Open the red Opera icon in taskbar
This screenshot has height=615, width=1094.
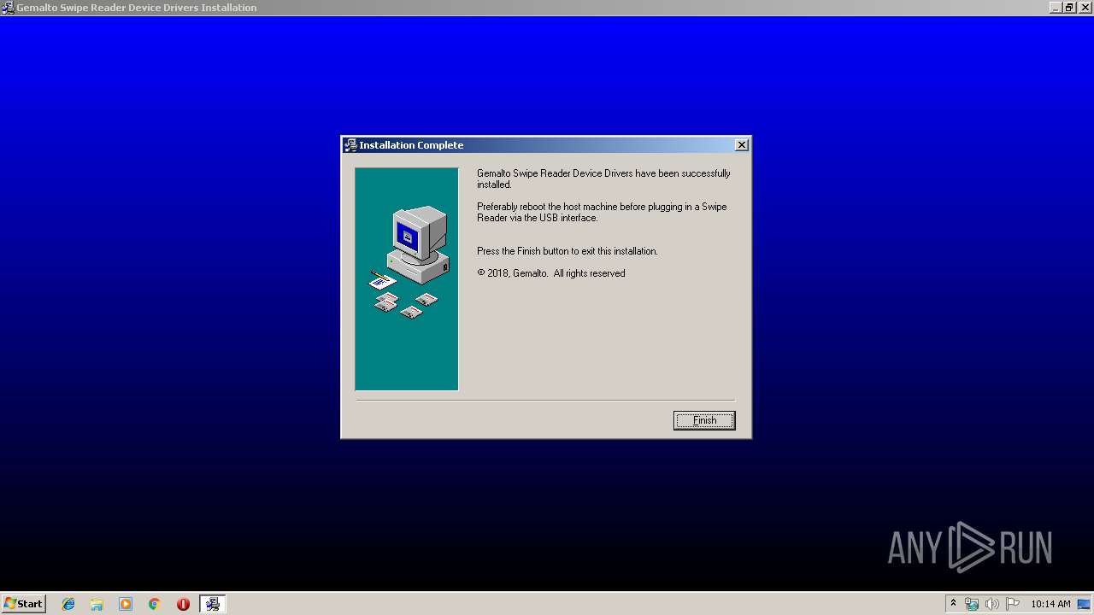point(183,604)
